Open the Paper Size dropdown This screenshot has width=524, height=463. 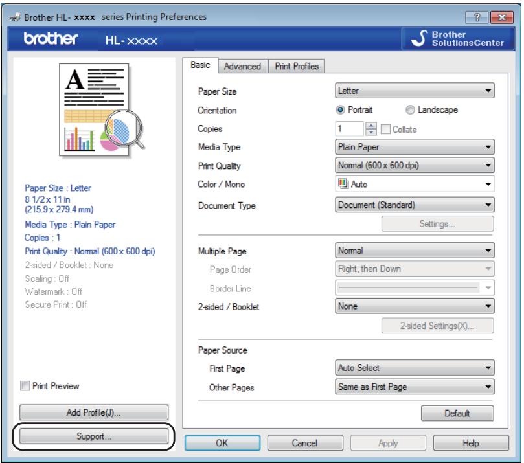click(x=415, y=91)
